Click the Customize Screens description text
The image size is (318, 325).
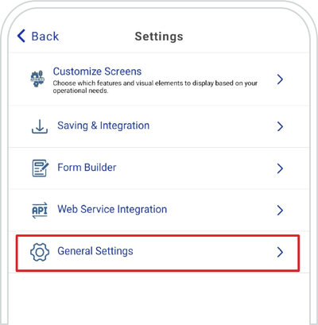[155, 87]
